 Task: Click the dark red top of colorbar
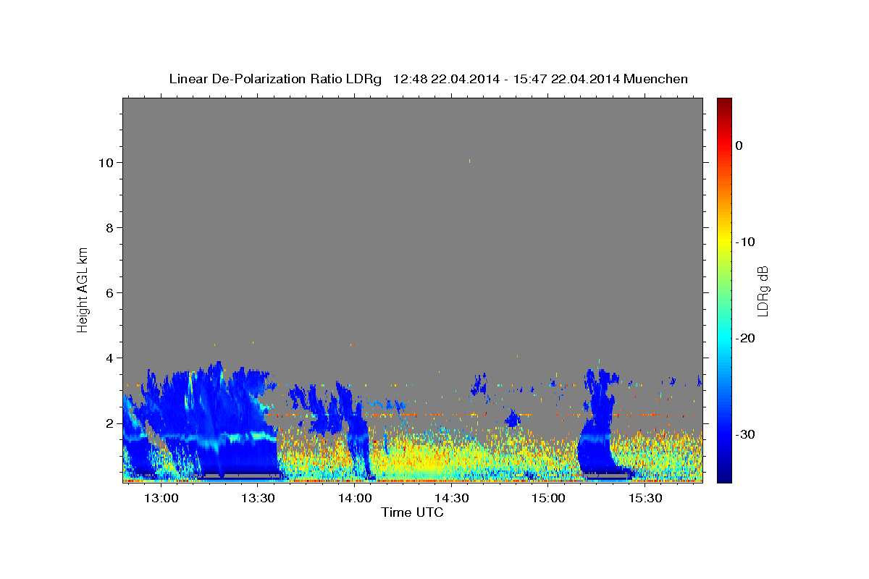click(724, 103)
